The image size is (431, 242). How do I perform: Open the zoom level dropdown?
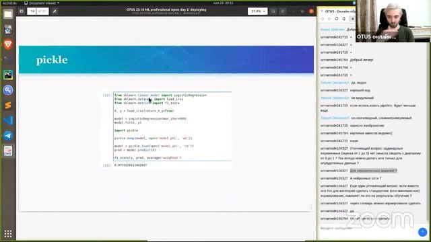tap(257, 11)
